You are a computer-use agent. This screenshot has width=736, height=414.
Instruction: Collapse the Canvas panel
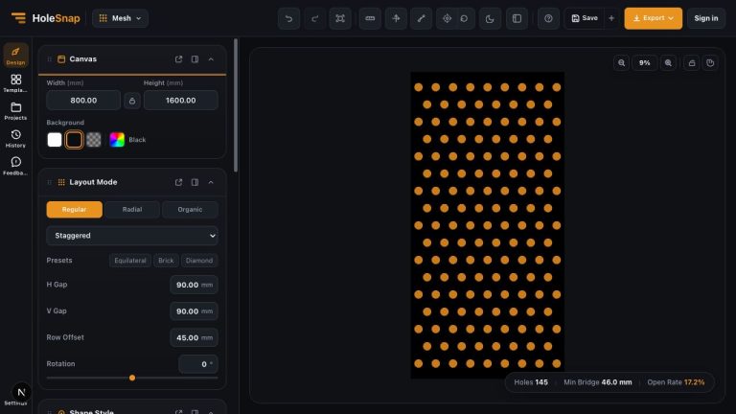coord(211,59)
